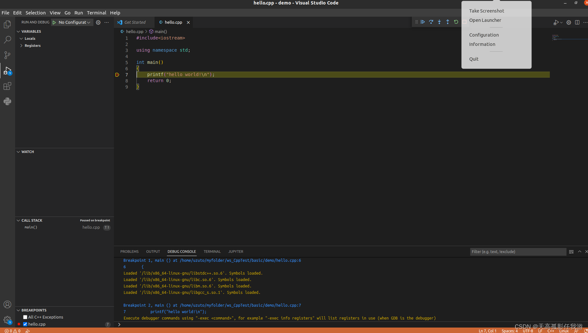The image size is (588, 333).
Task: Select Take Screenshot in popup menu
Action: 487,11
